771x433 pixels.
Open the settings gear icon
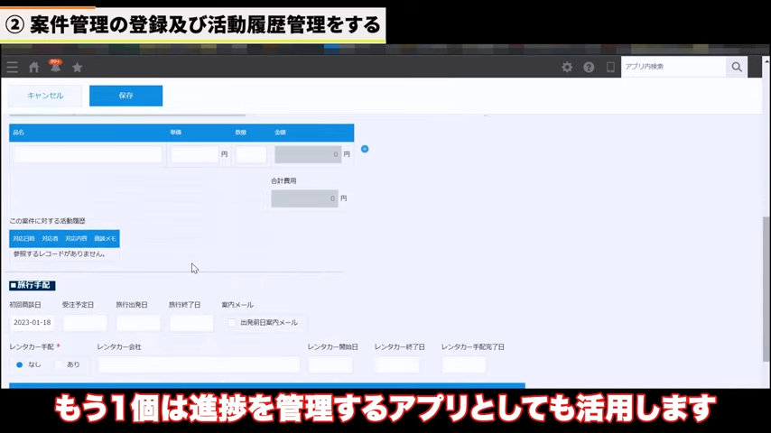click(x=567, y=68)
